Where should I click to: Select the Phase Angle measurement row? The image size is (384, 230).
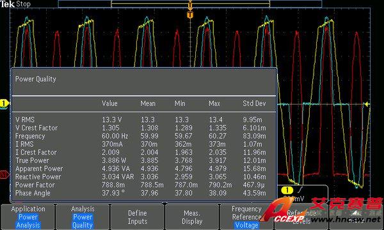144,193
